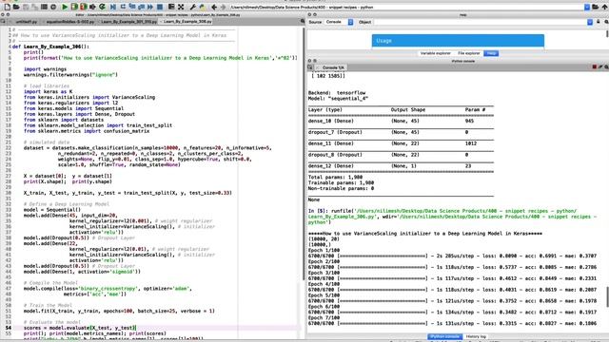Image resolution: width=609 pixels, height=342 pixels.
Task: Click the 'scores = model.evaluate(X_test, y_test)' line
Action: click(x=79, y=328)
